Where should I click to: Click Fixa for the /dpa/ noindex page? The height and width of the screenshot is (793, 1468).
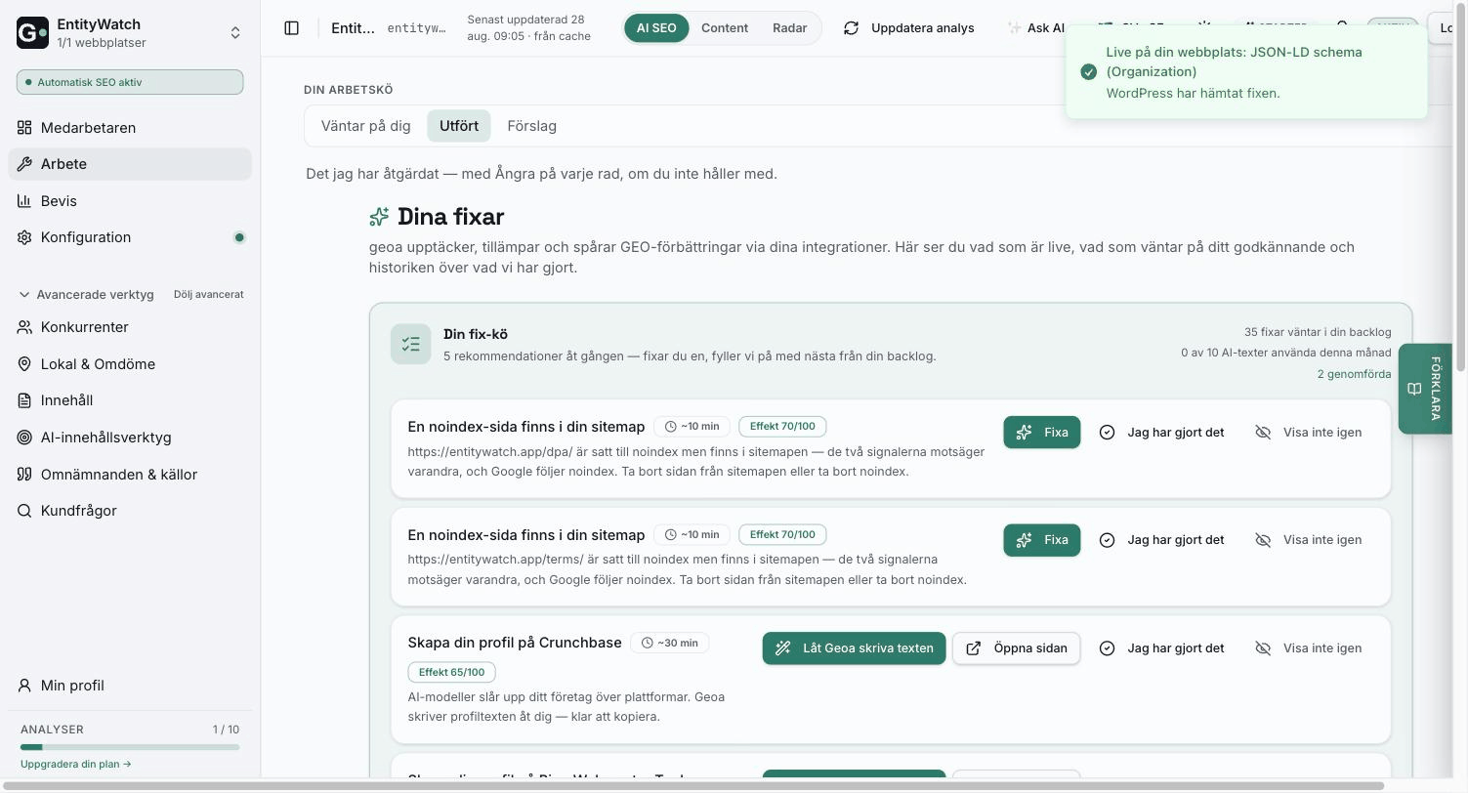1042,433
